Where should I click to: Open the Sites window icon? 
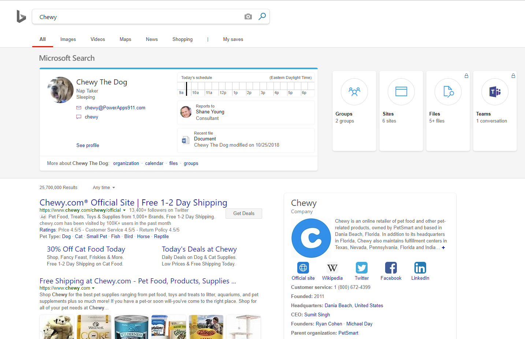click(x=401, y=92)
